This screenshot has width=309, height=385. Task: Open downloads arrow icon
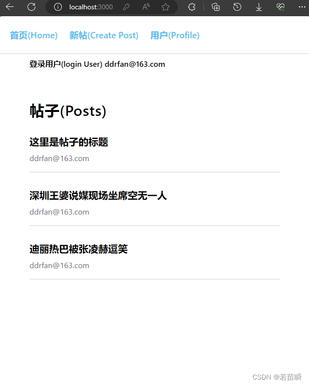pyautogui.click(x=259, y=7)
